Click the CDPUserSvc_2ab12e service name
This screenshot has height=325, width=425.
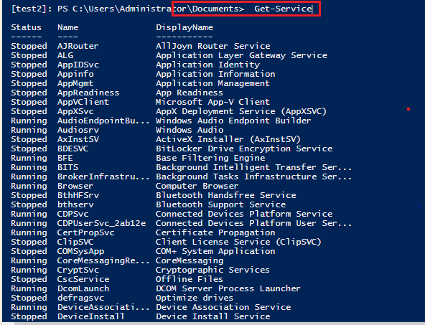point(101,223)
